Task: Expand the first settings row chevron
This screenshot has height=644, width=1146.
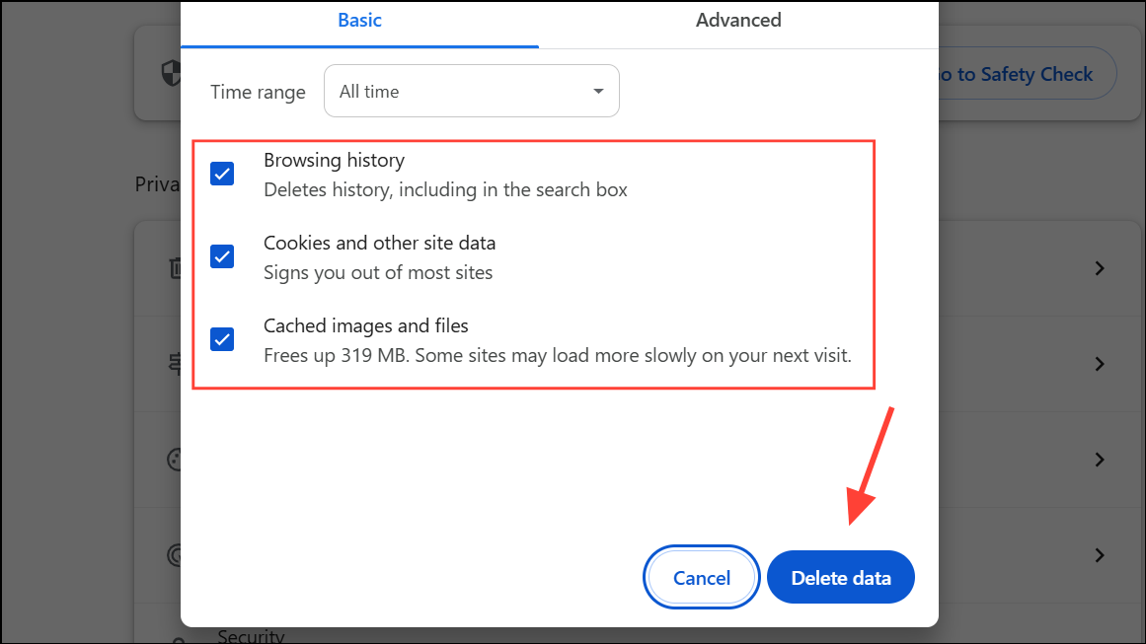Action: (1100, 267)
